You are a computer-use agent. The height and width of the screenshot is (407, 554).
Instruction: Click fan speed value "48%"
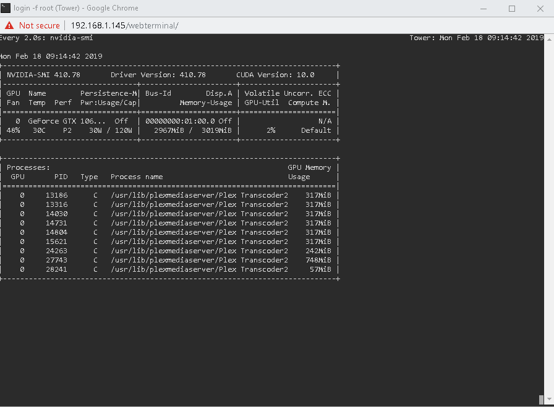point(13,130)
